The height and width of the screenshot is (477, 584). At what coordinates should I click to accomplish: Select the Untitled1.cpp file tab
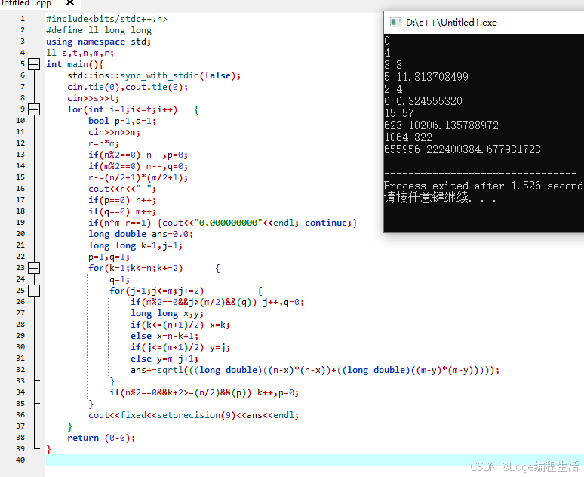coord(26,3)
